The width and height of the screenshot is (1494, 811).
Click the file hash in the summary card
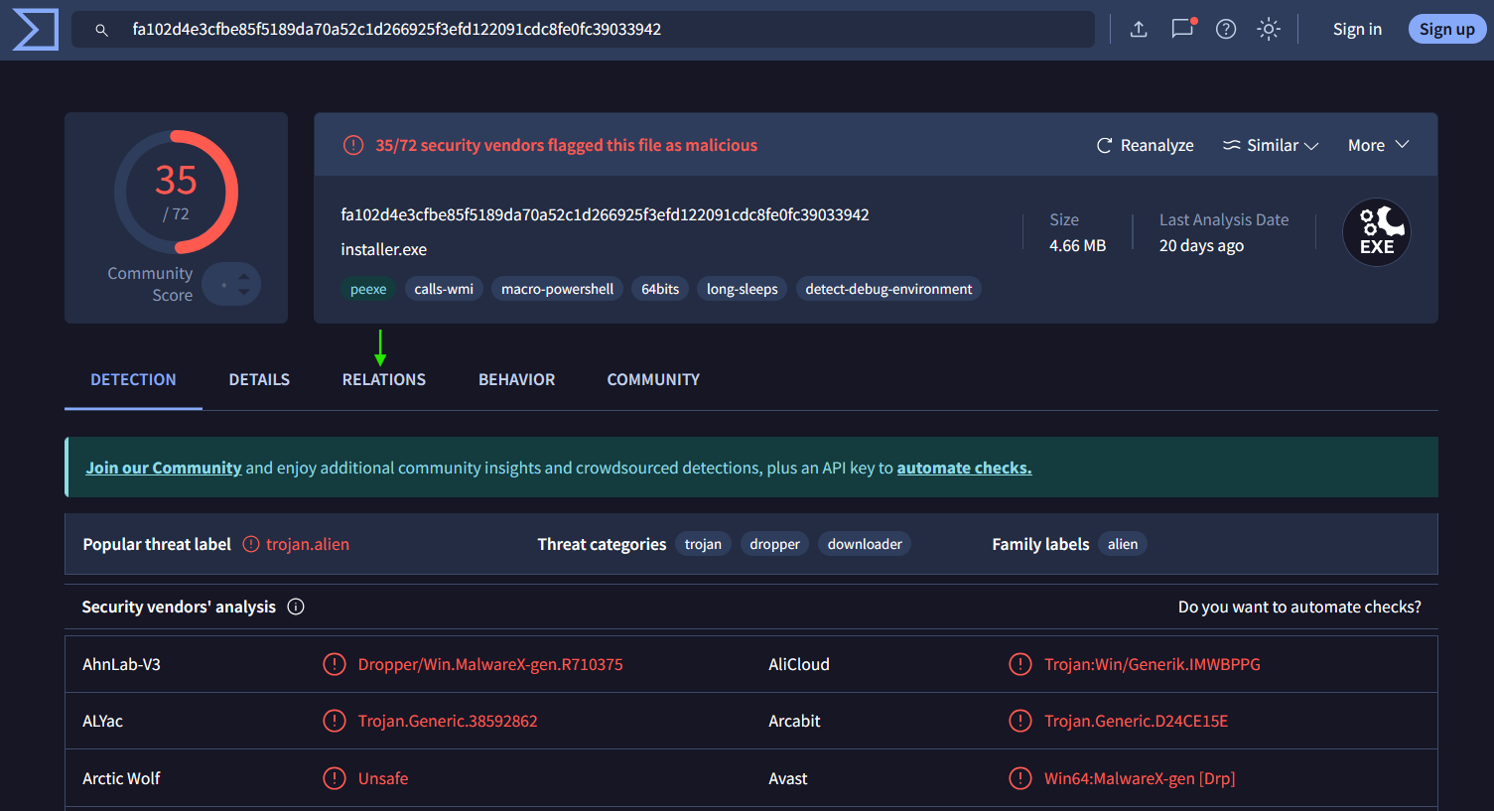pyautogui.click(x=605, y=214)
